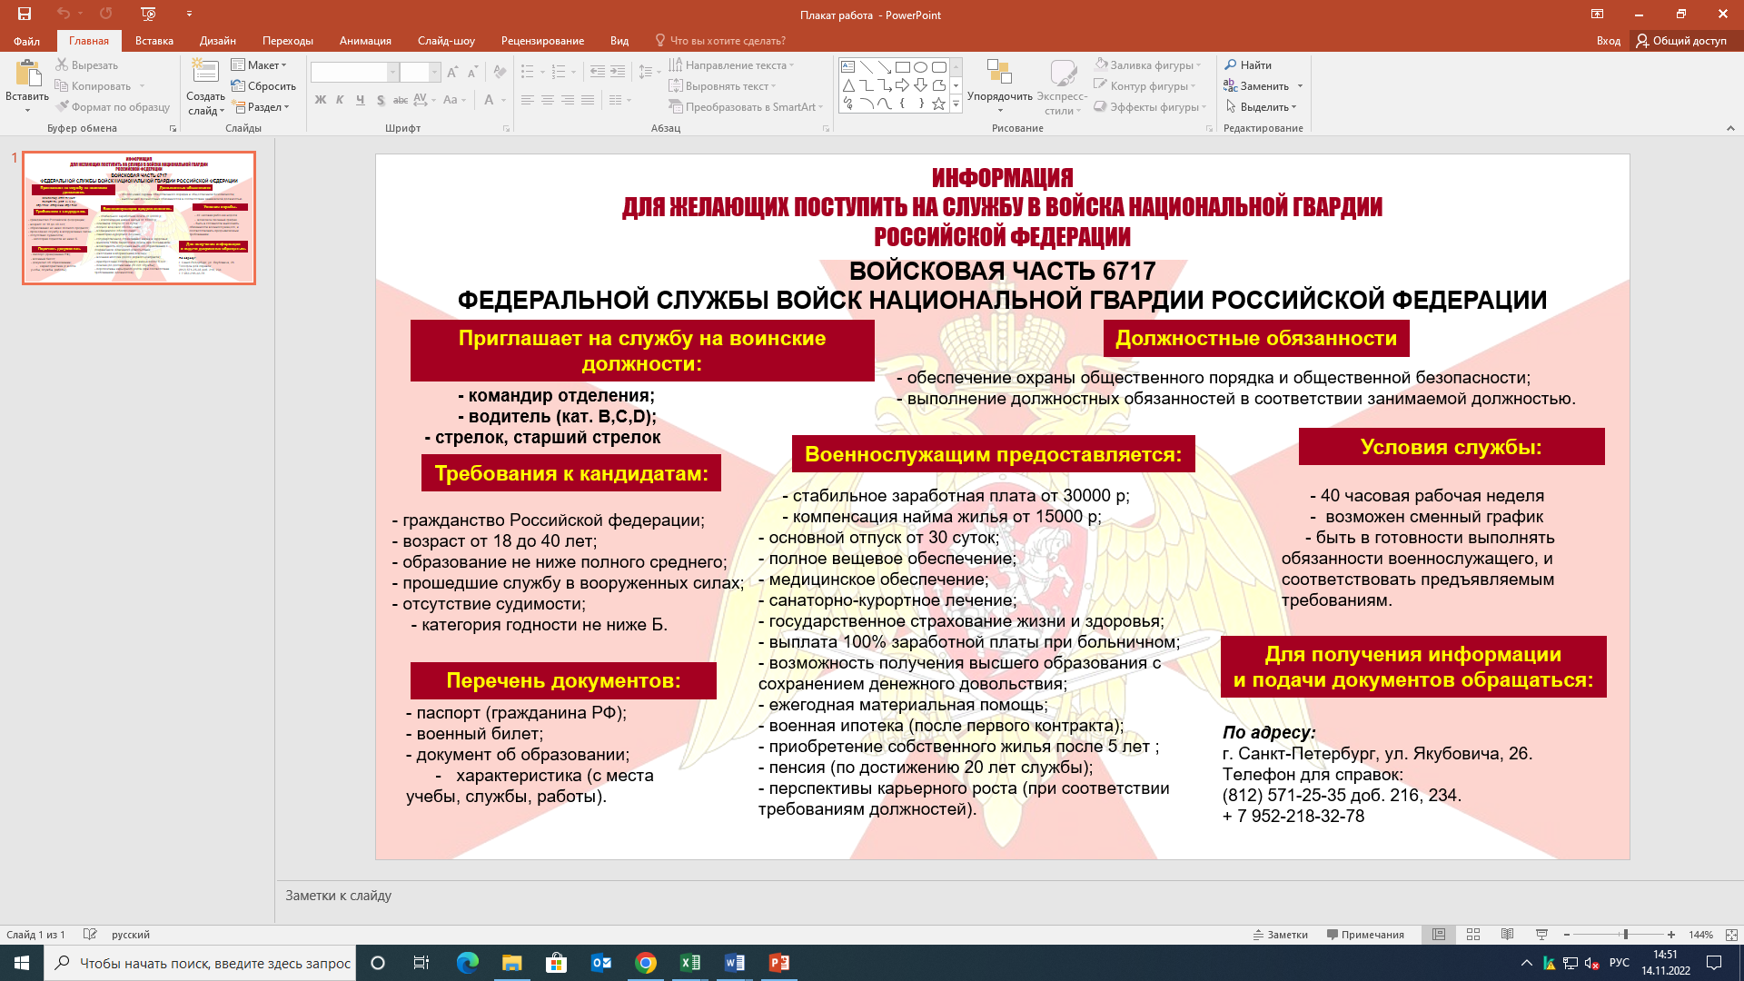The height and width of the screenshot is (981, 1744).
Task: Pick the star shape in the shapes gallery
Action: click(938, 104)
